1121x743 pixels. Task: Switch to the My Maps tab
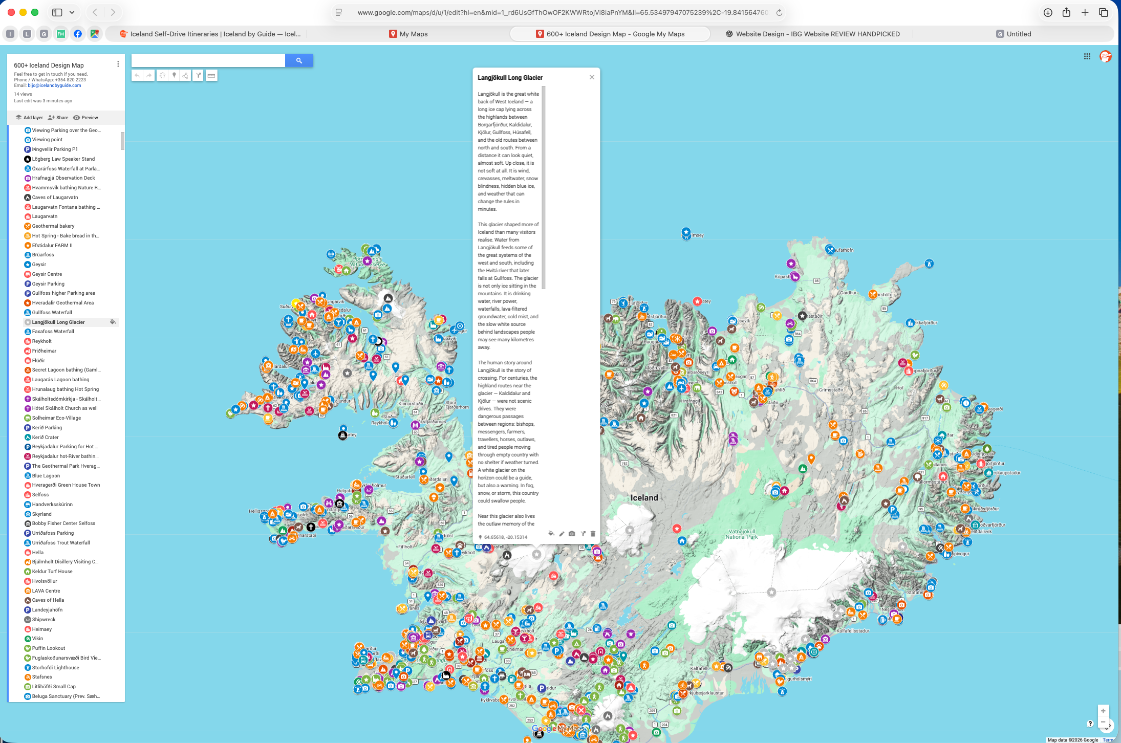click(408, 34)
